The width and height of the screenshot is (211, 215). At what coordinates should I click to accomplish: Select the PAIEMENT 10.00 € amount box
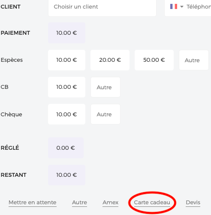click(66, 33)
